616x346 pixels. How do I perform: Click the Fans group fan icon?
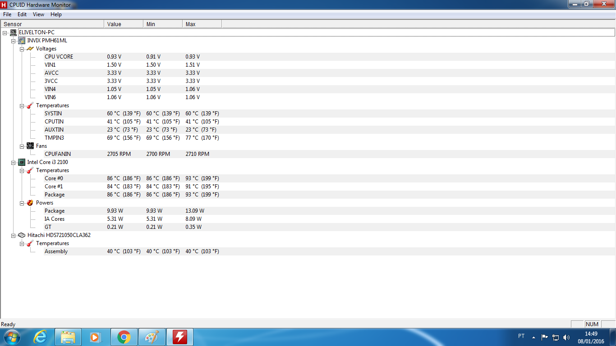click(30, 146)
